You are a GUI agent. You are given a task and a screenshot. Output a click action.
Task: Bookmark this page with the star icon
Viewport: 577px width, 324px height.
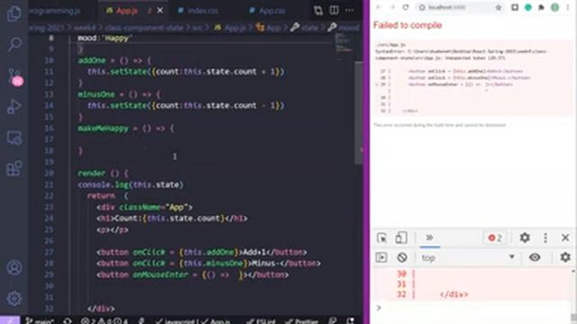[x=499, y=7]
